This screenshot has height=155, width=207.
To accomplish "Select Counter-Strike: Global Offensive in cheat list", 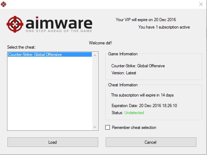I will [50, 55].
